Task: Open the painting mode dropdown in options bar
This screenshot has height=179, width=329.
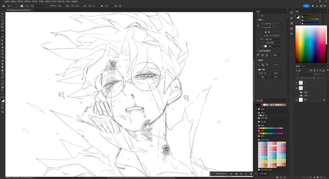Action: pyautogui.click(x=39, y=6)
